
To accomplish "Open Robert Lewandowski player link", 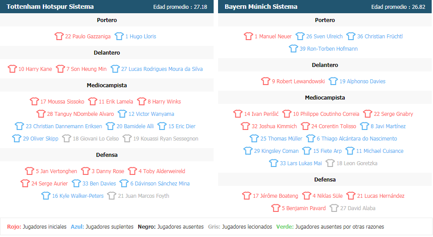I will click(x=298, y=81).
